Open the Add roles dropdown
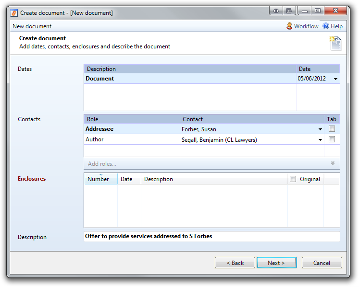The width and height of the screenshot is (359, 287). (212, 163)
